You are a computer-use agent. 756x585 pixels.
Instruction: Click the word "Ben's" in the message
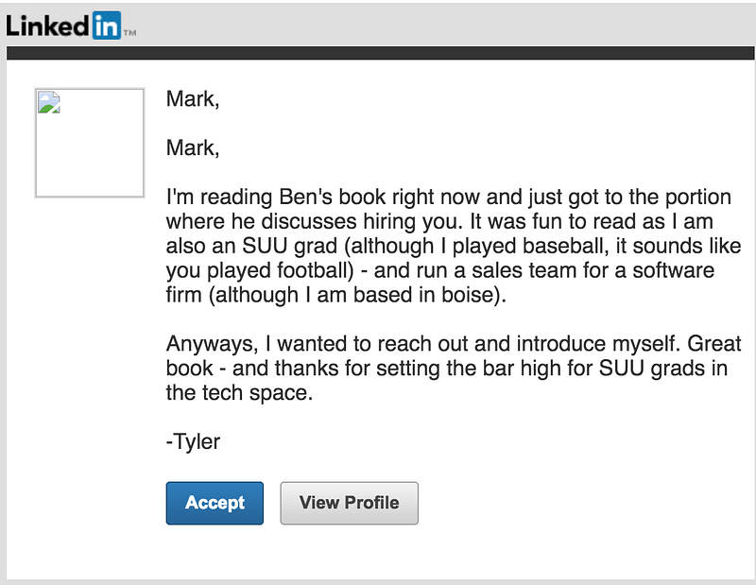tap(305, 198)
